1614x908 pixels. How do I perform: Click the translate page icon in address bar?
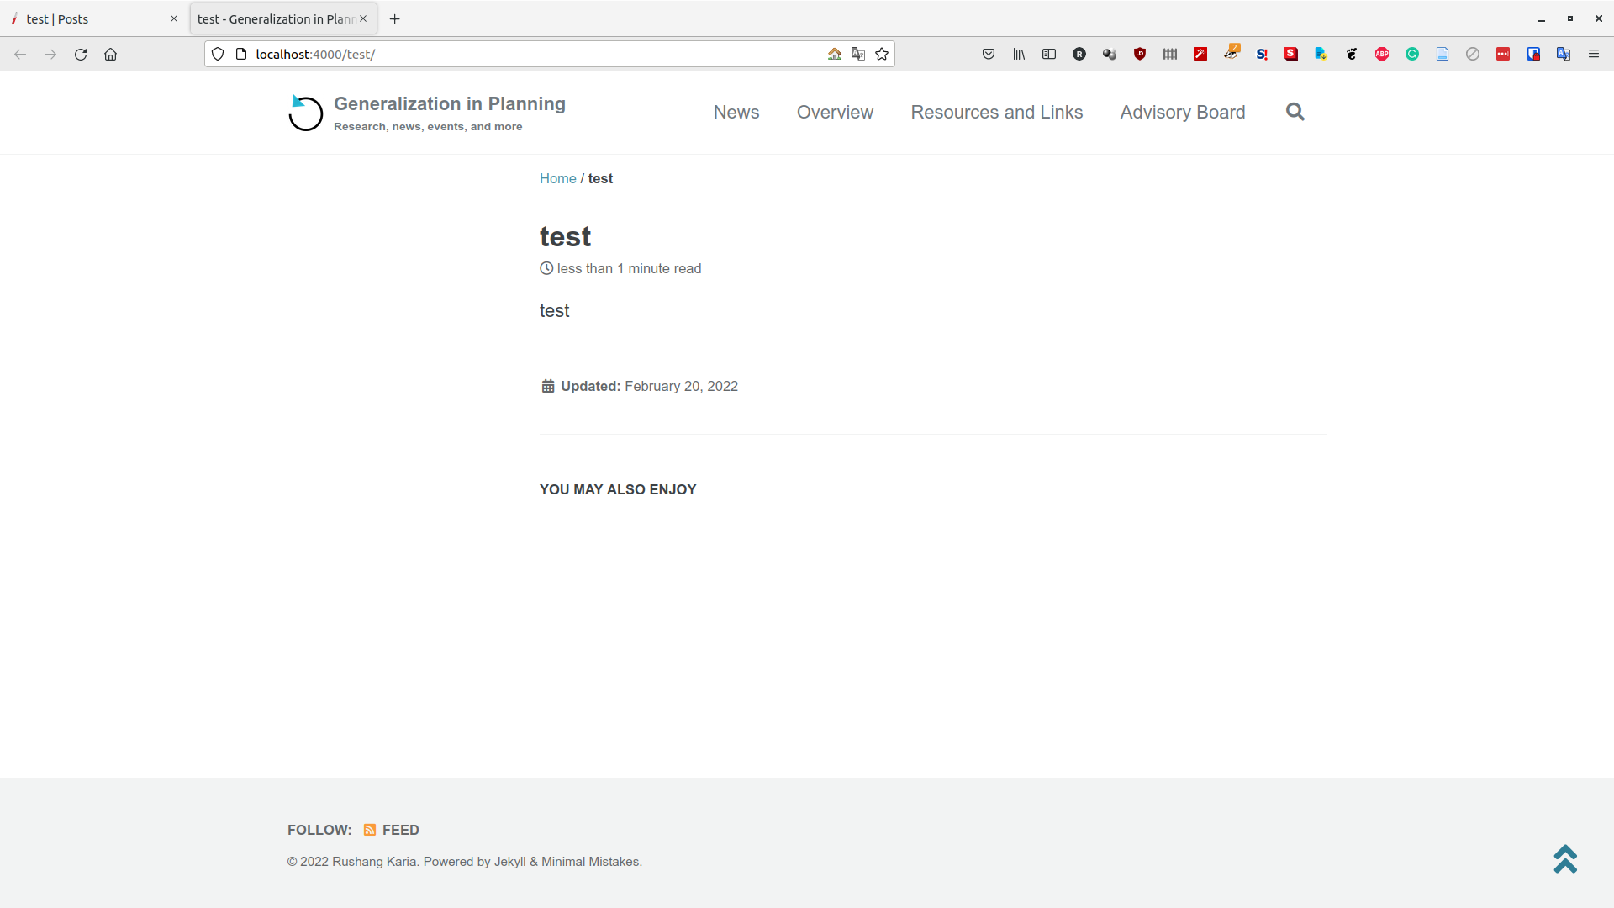click(858, 54)
